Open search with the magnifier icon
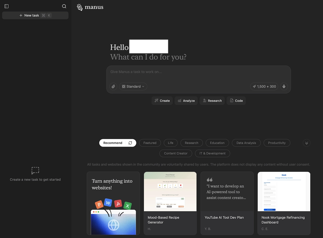Image resolution: width=323 pixels, height=238 pixels. (x=64, y=6)
